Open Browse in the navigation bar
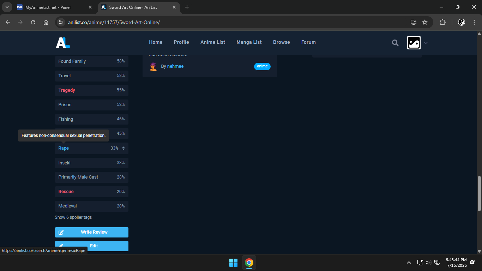The height and width of the screenshot is (271, 482). pyautogui.click(x=282, y=42)
